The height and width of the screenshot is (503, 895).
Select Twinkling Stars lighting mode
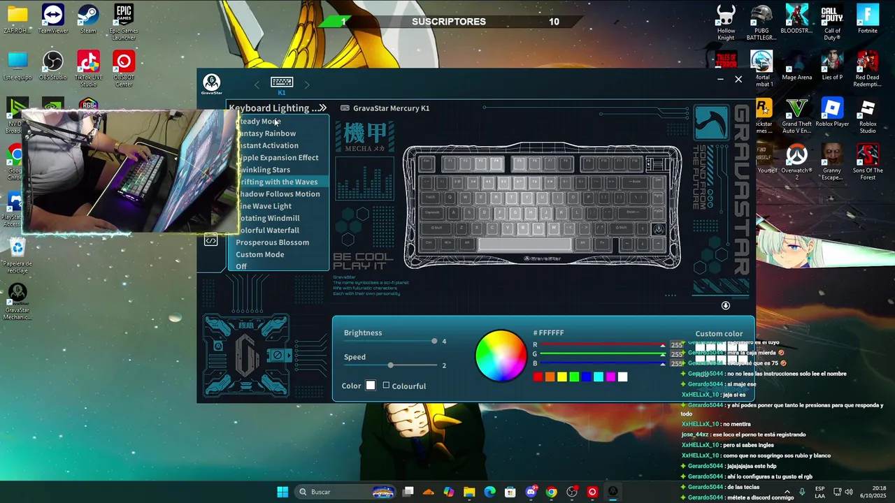point(278,170)
